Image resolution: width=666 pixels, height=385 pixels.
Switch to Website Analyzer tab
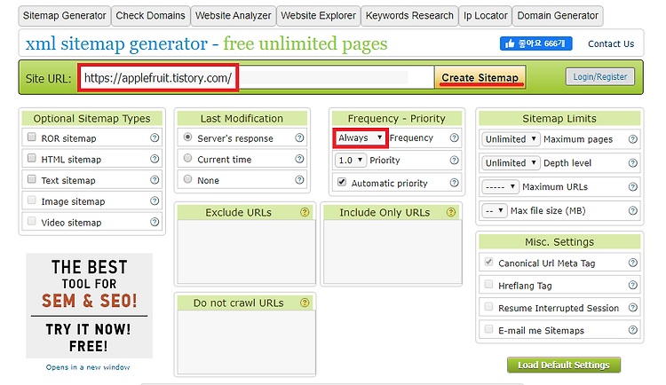pyautogui.click(x=234, y=16)
